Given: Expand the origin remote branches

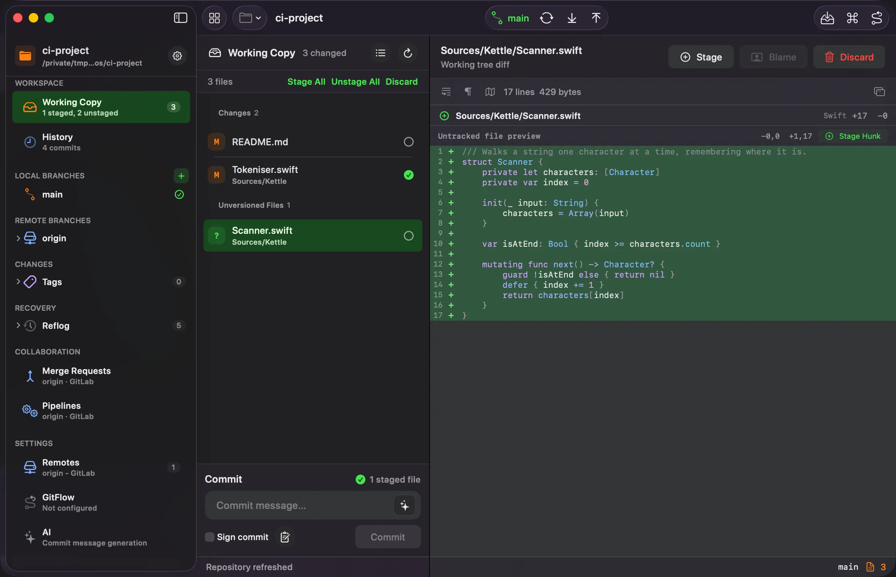Looking at the screenshot, I should point(18,238).
